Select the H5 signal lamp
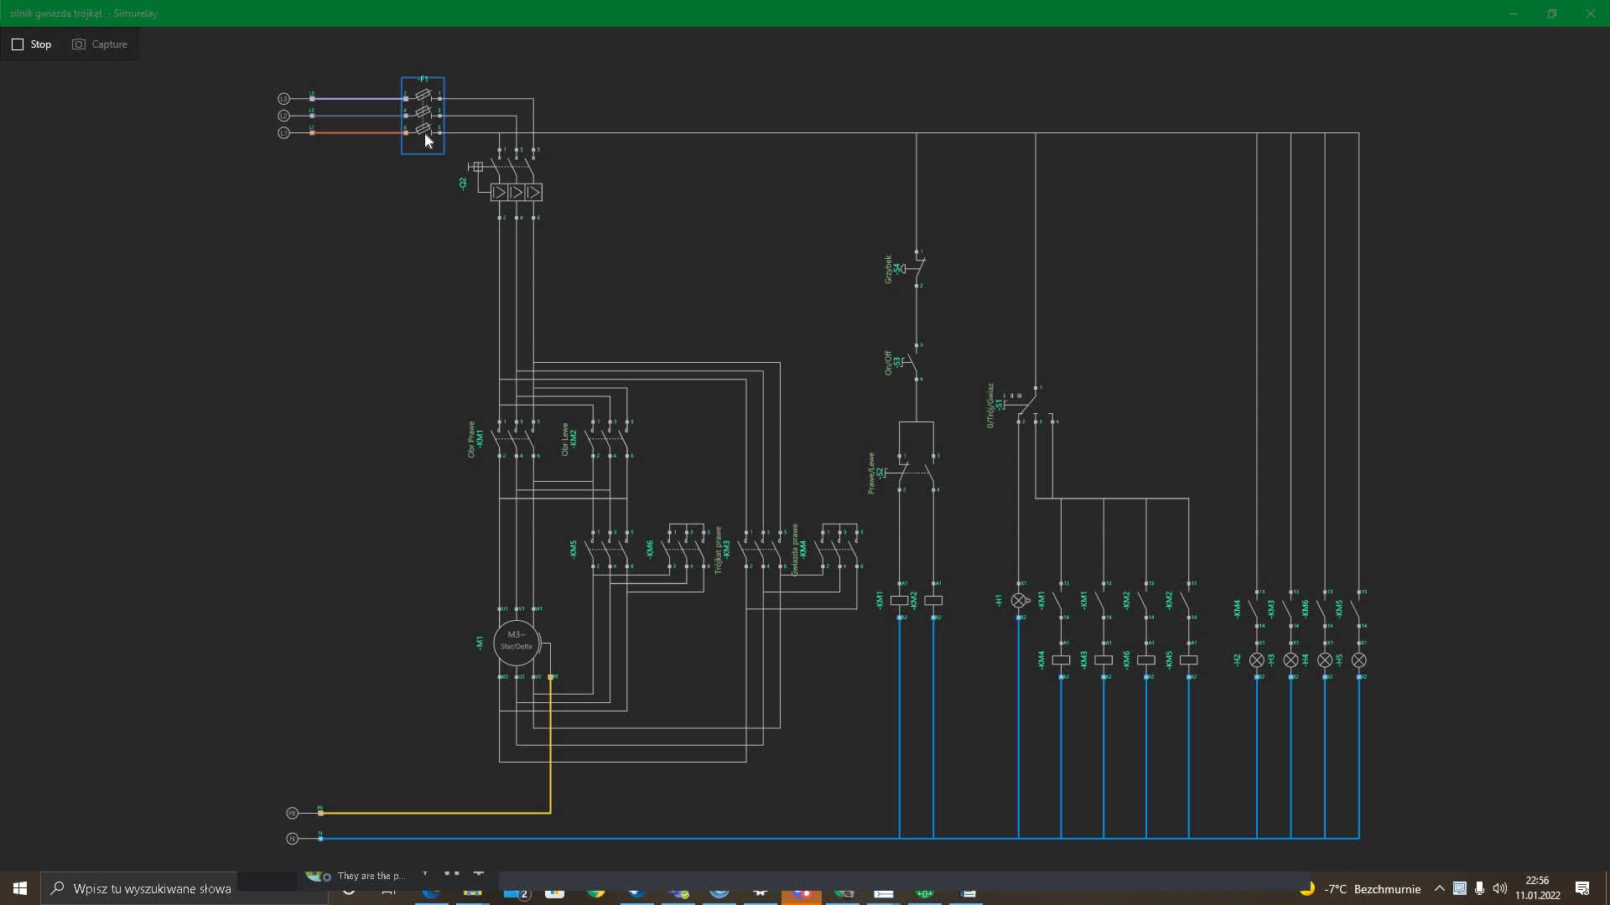 (x=1359, y=660)
